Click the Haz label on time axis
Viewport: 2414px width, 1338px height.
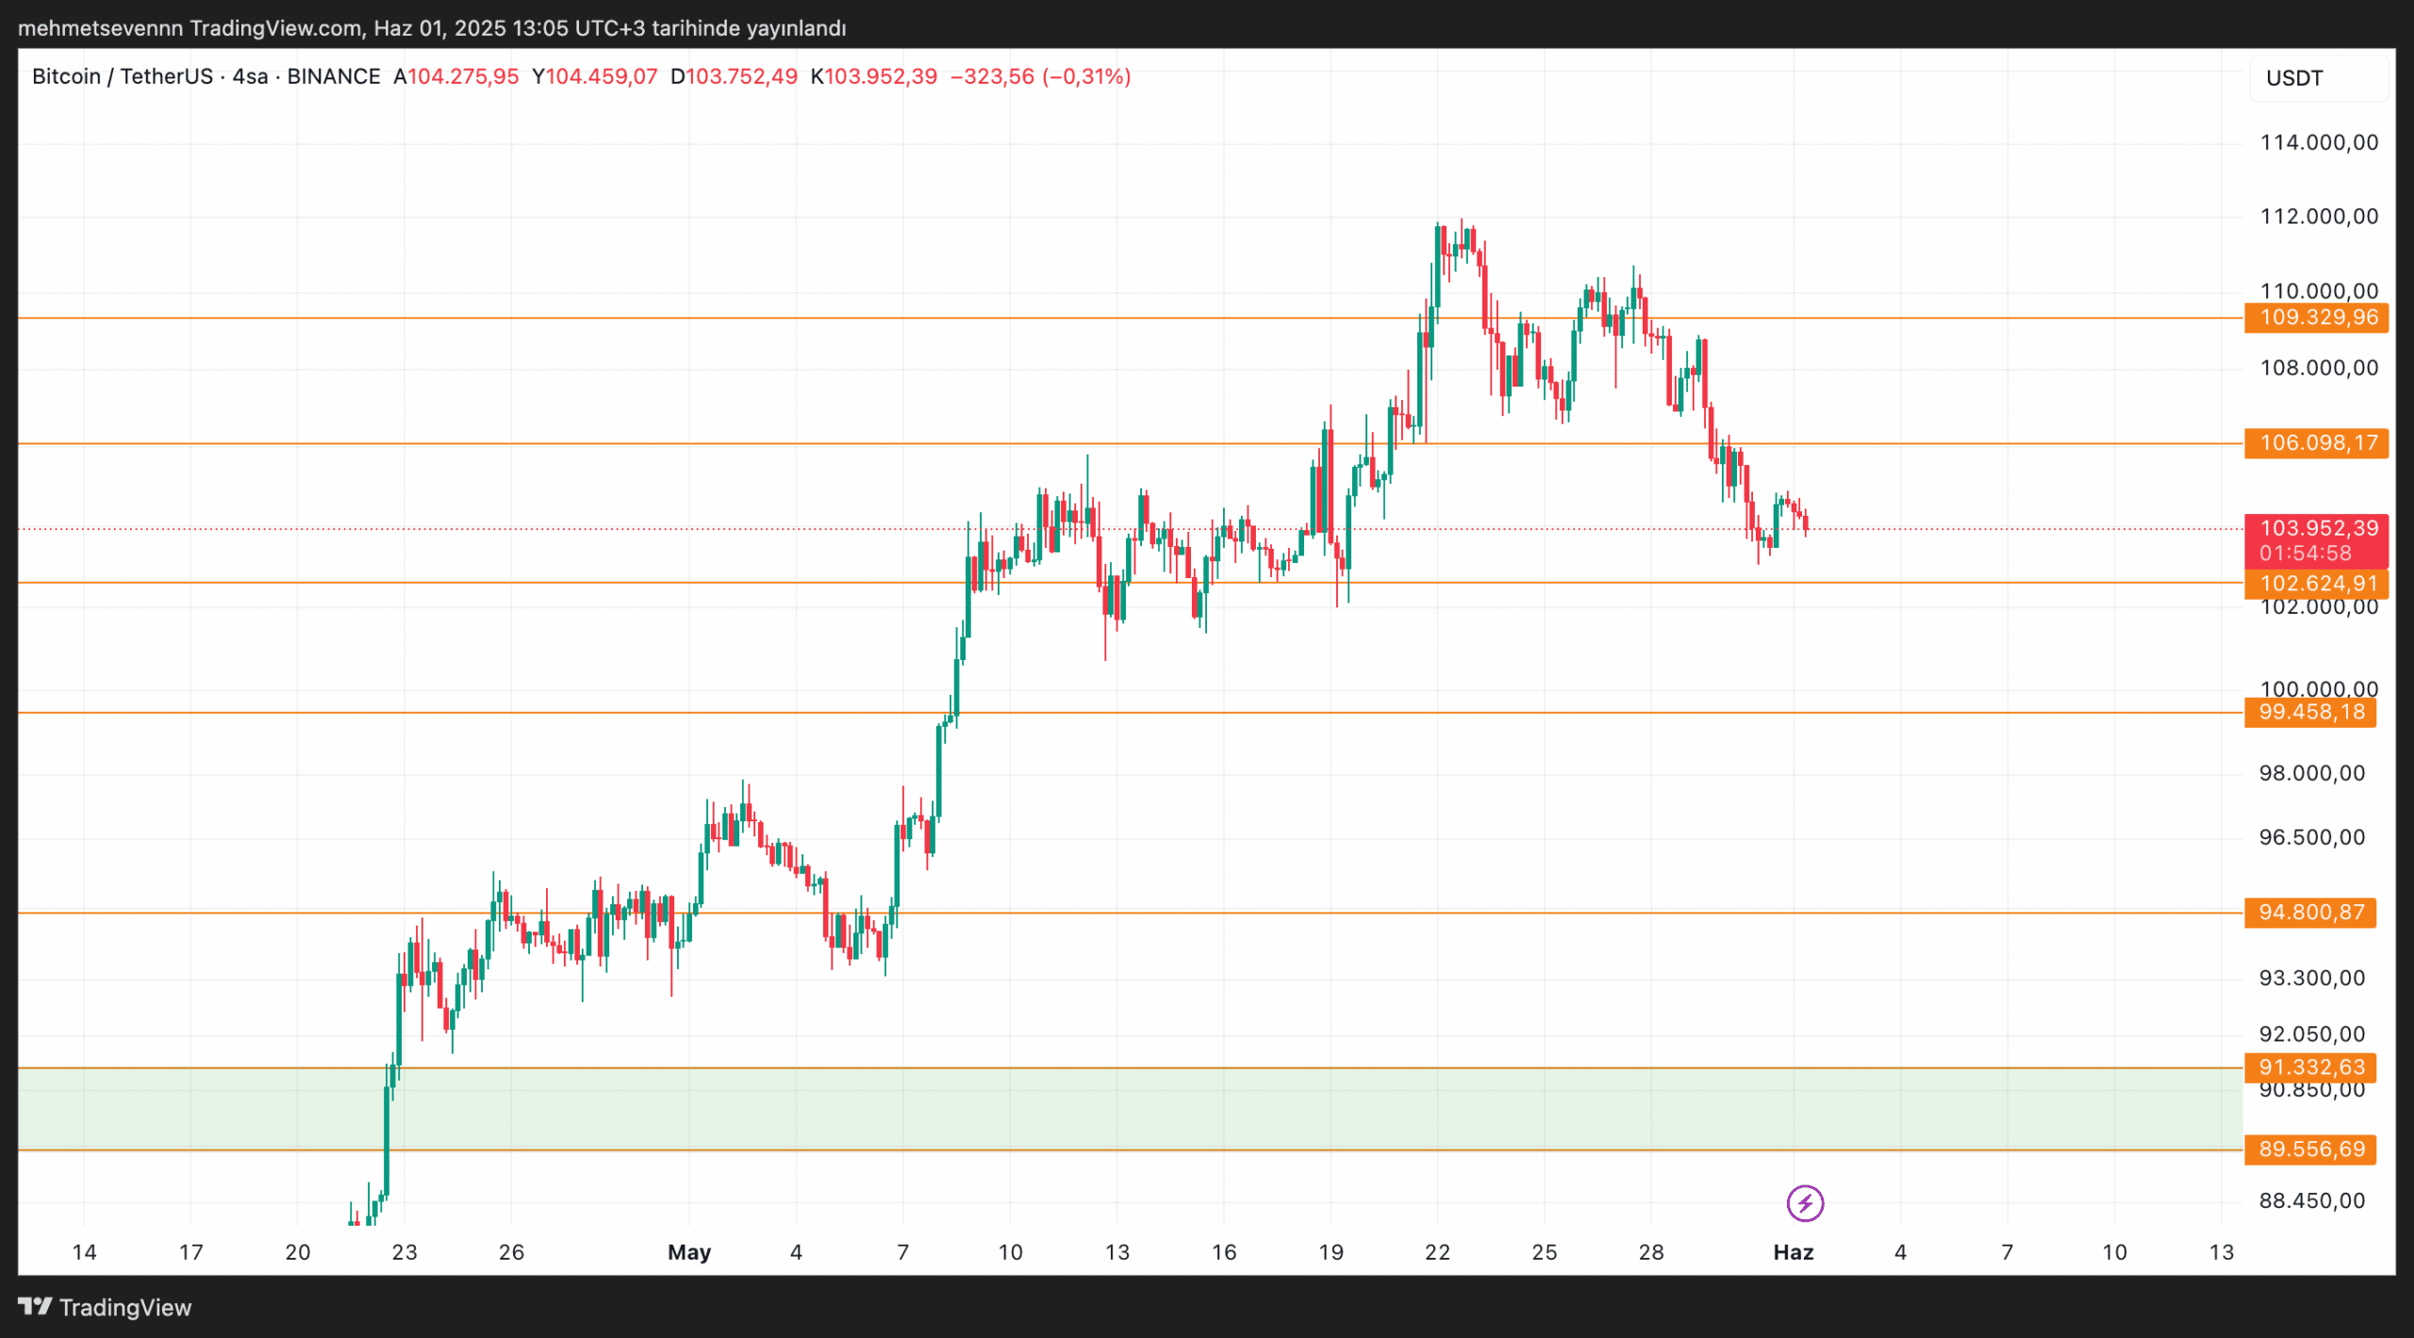coord(1793,1252)
